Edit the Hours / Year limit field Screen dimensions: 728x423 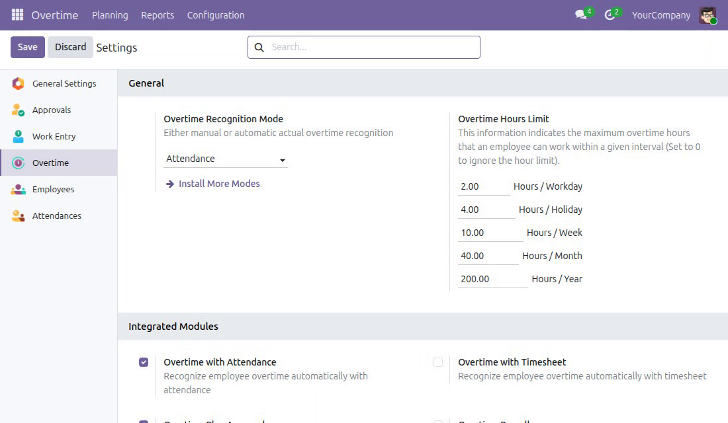click(x=492, y=279)
